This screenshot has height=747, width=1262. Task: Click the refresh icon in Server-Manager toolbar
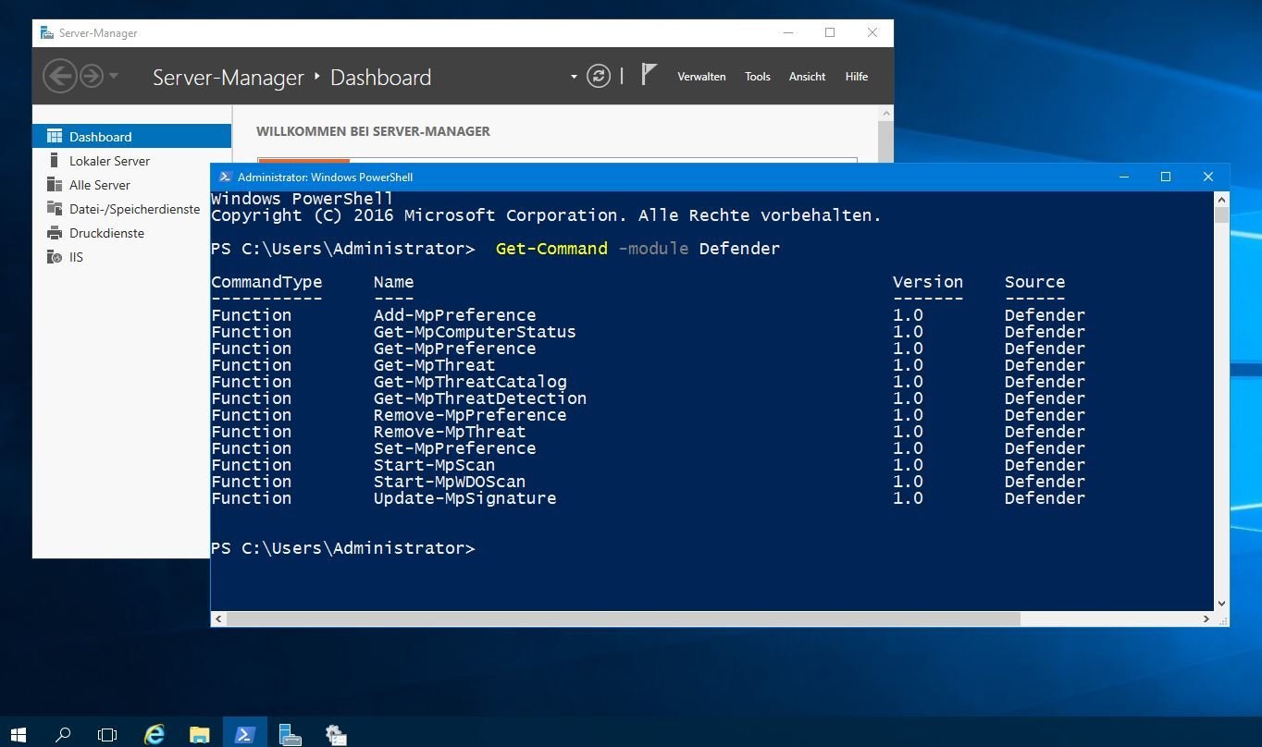[599, 76]
